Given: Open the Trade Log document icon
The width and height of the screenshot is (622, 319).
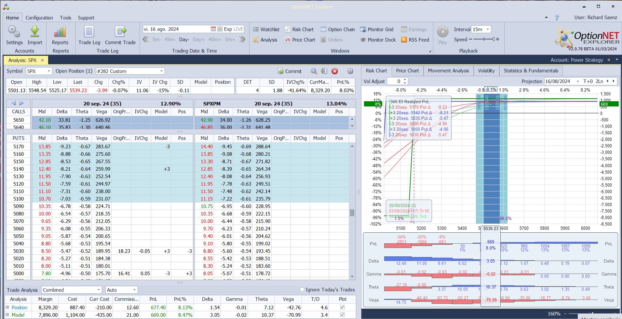Looking at the screenshot, I should [89, 32].
